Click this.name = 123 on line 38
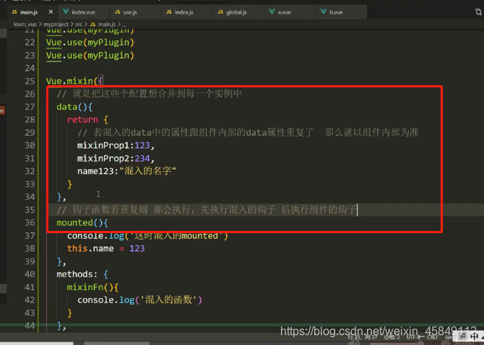Image resolution: width=484 pixels, height=345 pixels. tap(106, 248)
